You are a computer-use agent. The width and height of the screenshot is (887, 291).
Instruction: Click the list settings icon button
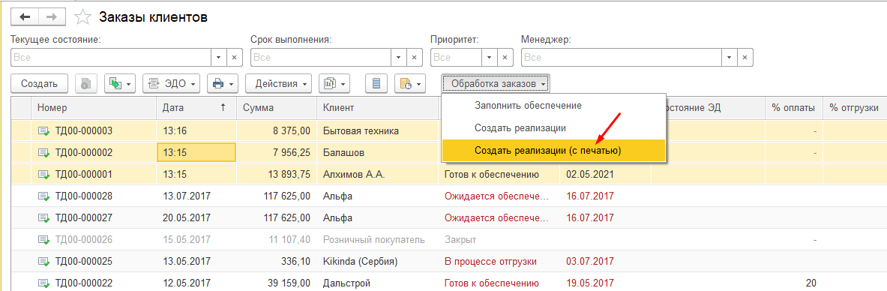click(376, 84)
